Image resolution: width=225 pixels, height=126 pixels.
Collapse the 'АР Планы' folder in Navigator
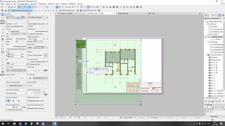point(207,34)
